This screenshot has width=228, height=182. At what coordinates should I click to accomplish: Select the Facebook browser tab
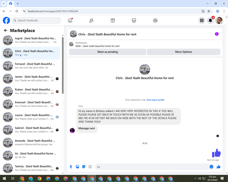coord(10,4)
